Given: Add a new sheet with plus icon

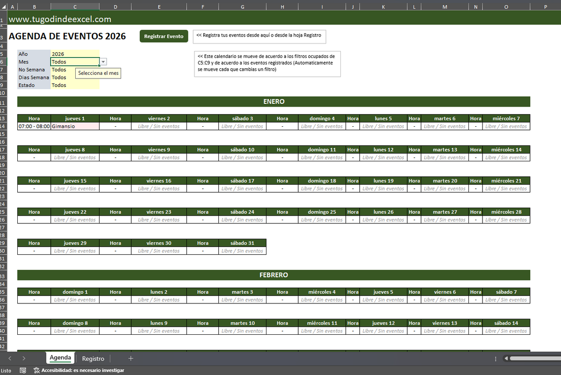Looking at the screenshot, I should (x=131, y=358).
